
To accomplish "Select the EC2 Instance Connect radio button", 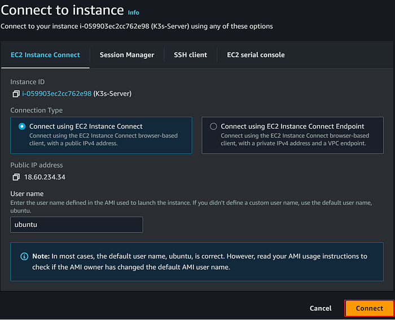I will [x=22, y=126].
